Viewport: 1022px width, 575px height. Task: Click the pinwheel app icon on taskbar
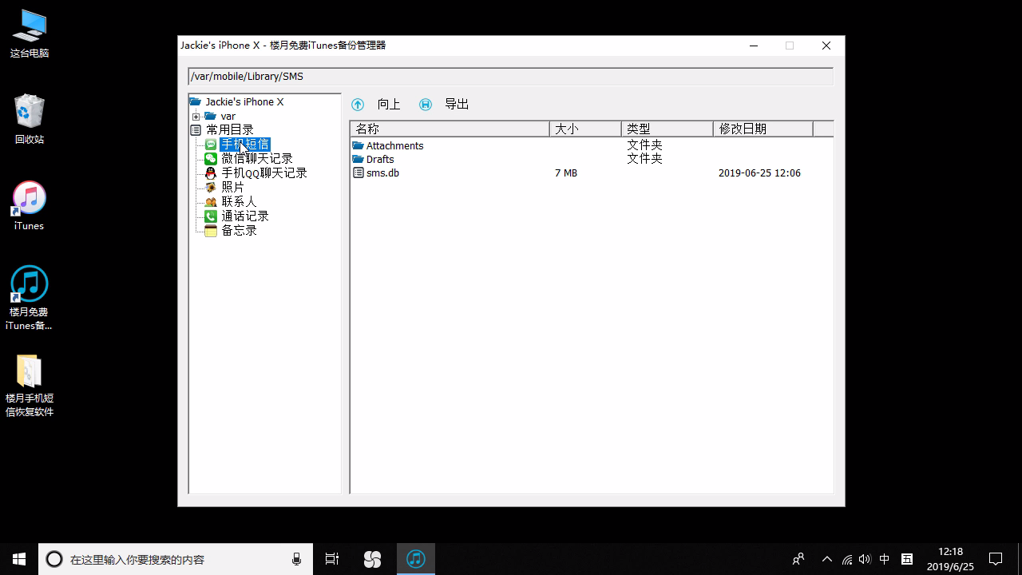(372, 559)
